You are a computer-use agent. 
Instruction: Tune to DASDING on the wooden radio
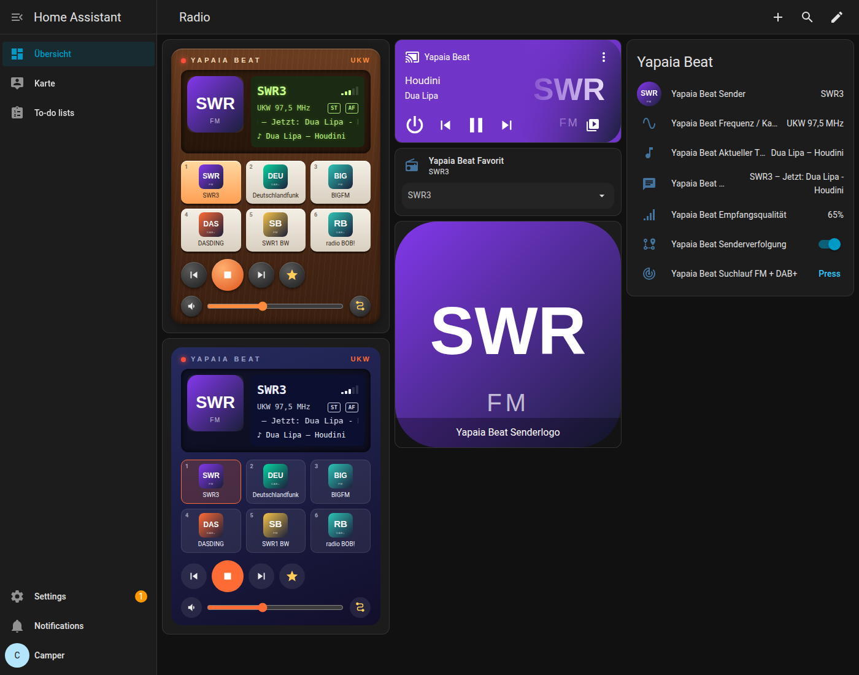[x=211, y=230]
